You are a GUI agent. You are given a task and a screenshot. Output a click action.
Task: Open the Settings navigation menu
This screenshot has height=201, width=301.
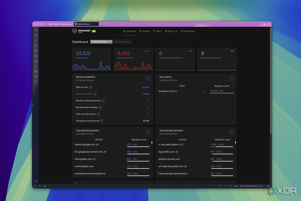pos(145,31)
